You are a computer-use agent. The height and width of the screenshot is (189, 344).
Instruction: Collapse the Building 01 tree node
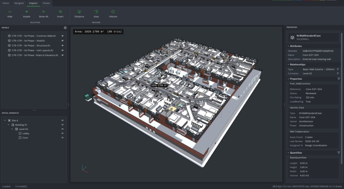[9, 125]
